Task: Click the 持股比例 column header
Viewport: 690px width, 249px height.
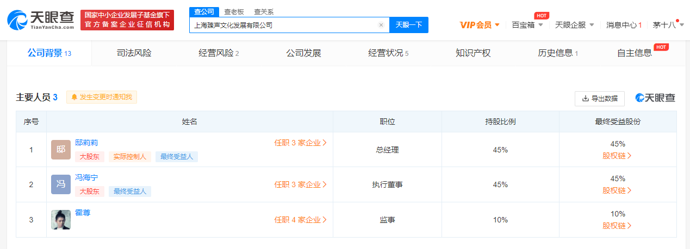Action: click(x=500, y=122)
